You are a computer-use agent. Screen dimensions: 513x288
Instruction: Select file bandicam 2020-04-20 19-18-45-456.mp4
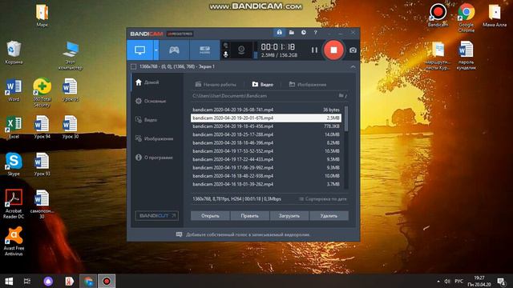[266, 126]
